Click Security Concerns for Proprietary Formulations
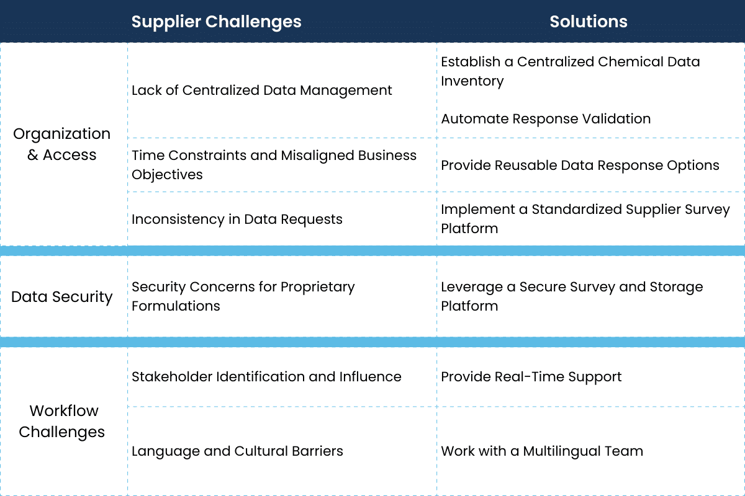Image resolution: width=745 pixels, height=496 pixels. click(x=243, y=296)
